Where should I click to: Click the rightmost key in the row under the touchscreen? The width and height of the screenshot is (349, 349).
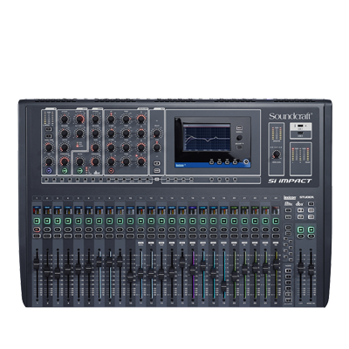point(235,180)
